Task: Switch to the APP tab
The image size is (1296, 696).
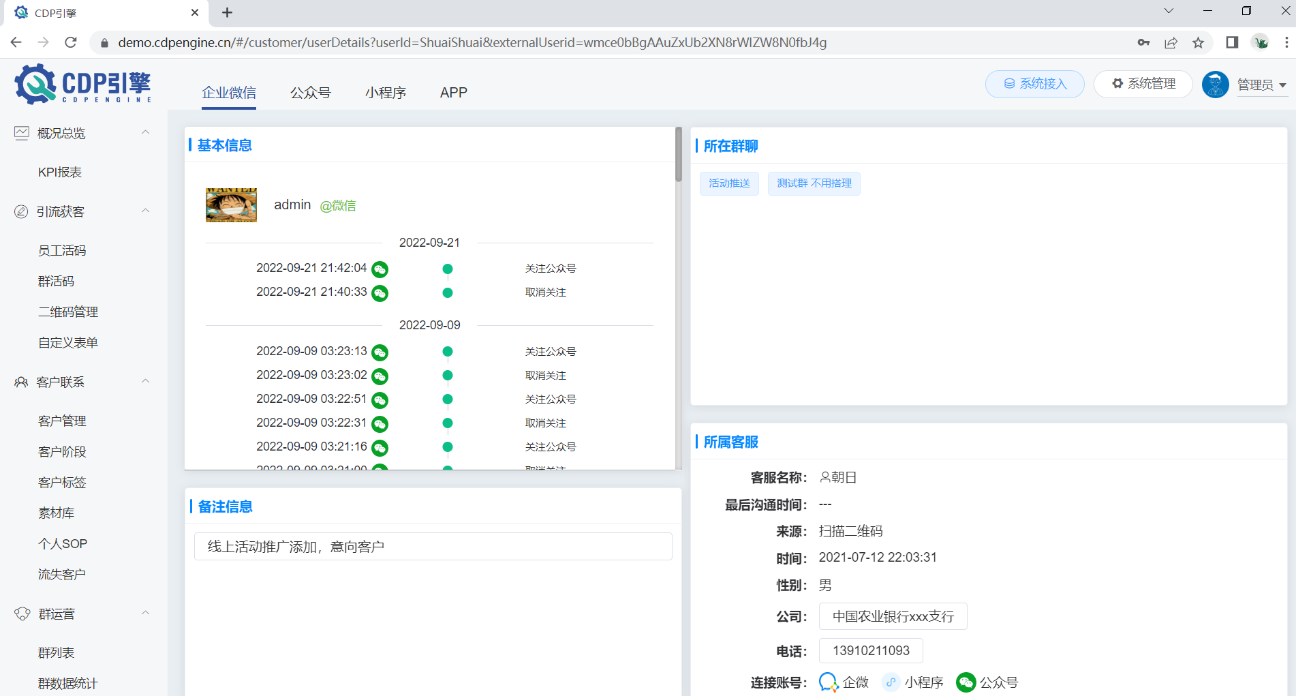Action: click(x=454, y=93)
